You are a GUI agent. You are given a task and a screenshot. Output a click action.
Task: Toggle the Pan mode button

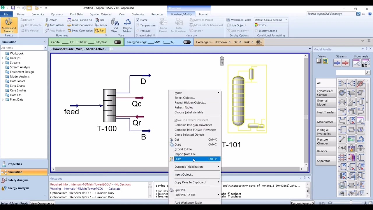pos(100,30)
